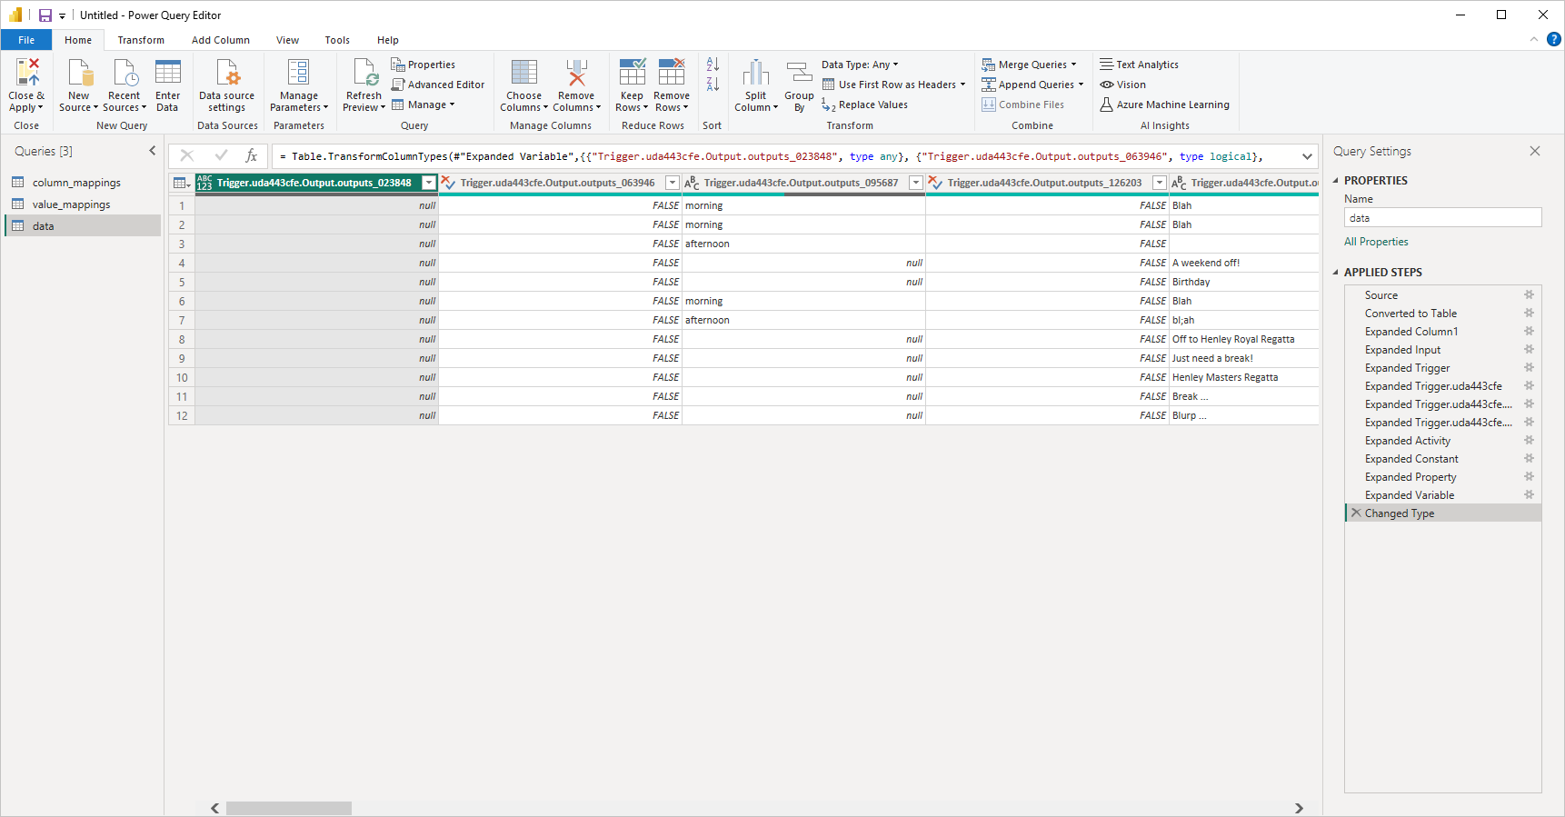Open Recent Sources icon
Screen dimensions: 1565x817
click(125, 73)
